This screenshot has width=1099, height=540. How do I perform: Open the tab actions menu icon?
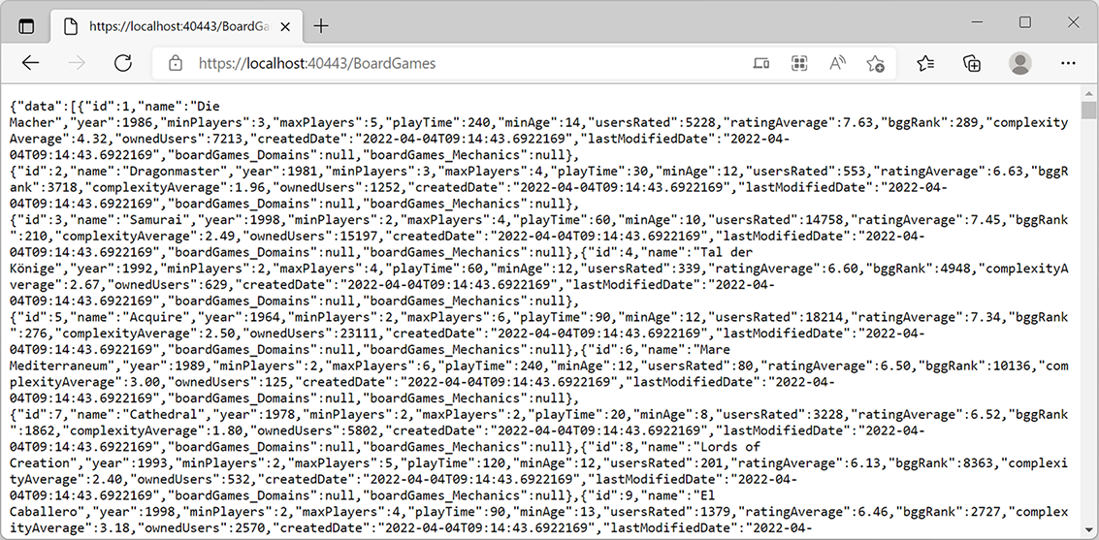click(26, 26)
